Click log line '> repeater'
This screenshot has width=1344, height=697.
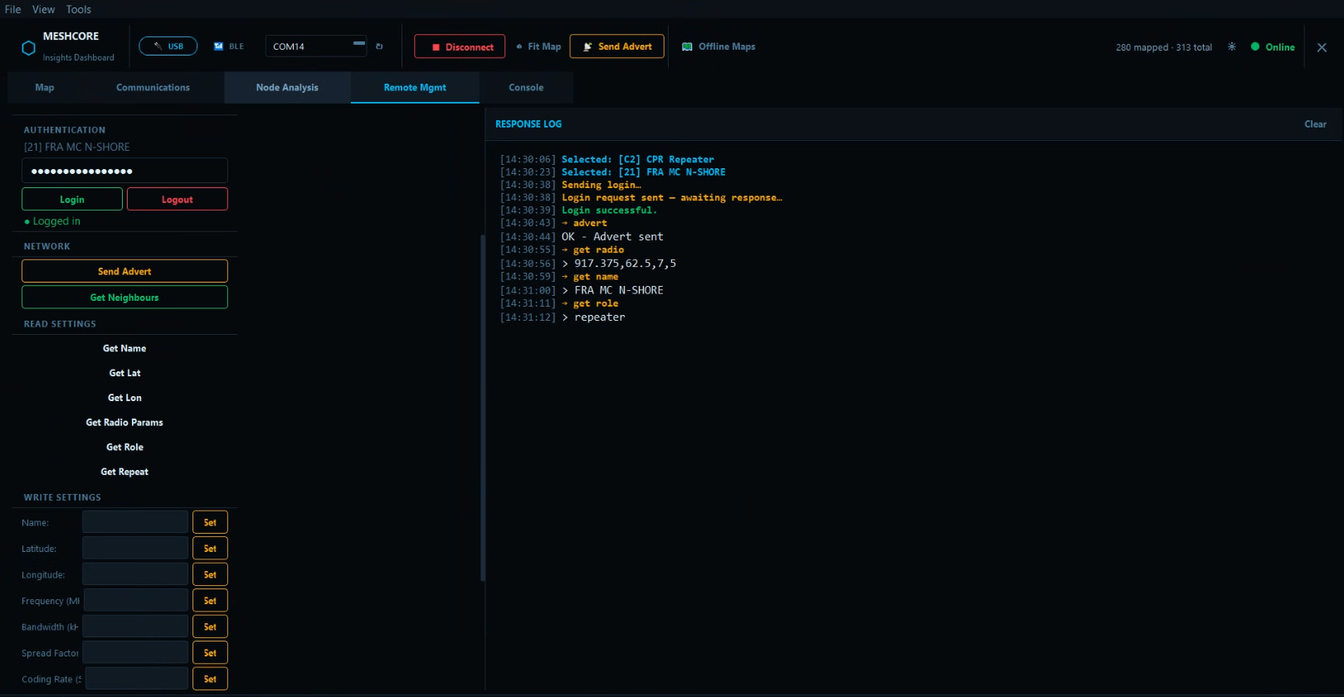[593, 317]
